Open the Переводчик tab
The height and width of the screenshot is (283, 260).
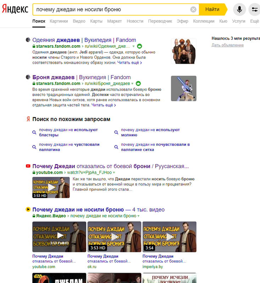pyautogui.click(x=160, y=21)
